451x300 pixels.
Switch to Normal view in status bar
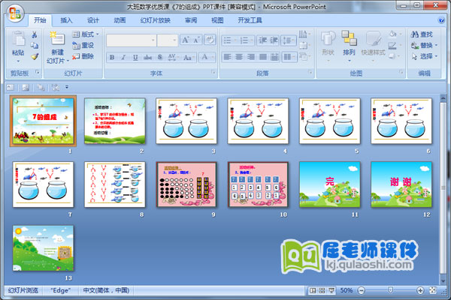[313, 290]
